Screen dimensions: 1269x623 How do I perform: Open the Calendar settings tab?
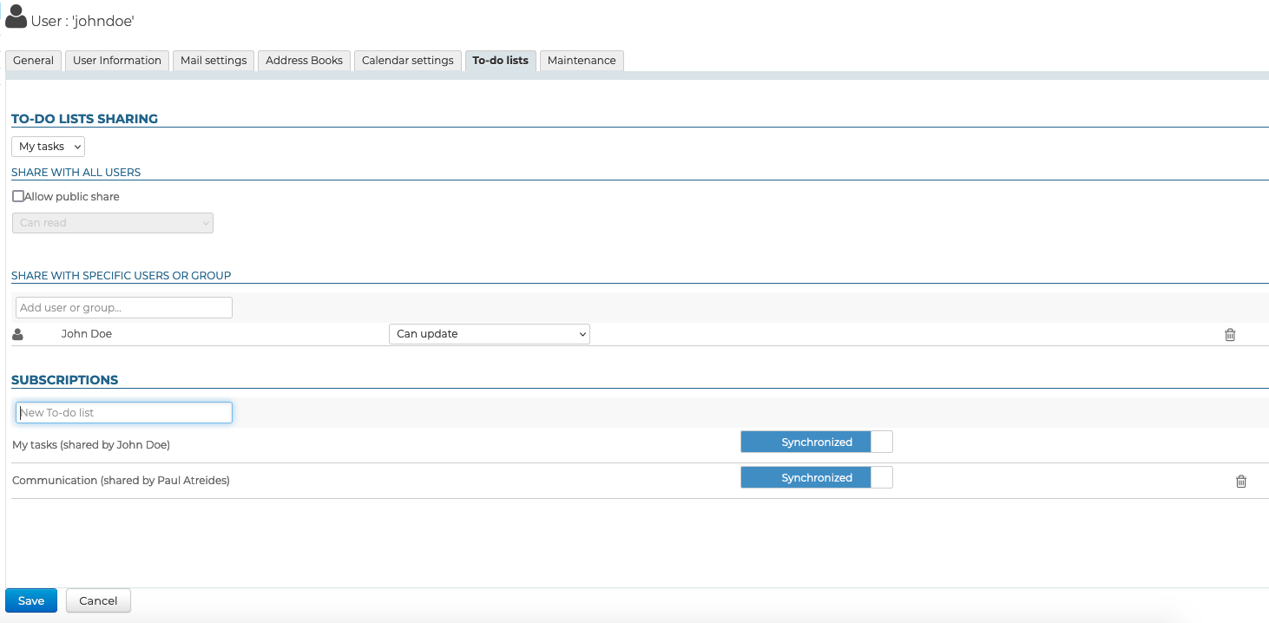click(407, 61)
